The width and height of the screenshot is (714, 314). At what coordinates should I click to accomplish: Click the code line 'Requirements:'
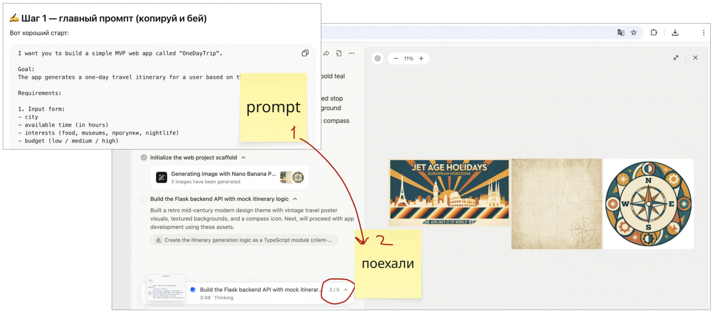[40, 93]
